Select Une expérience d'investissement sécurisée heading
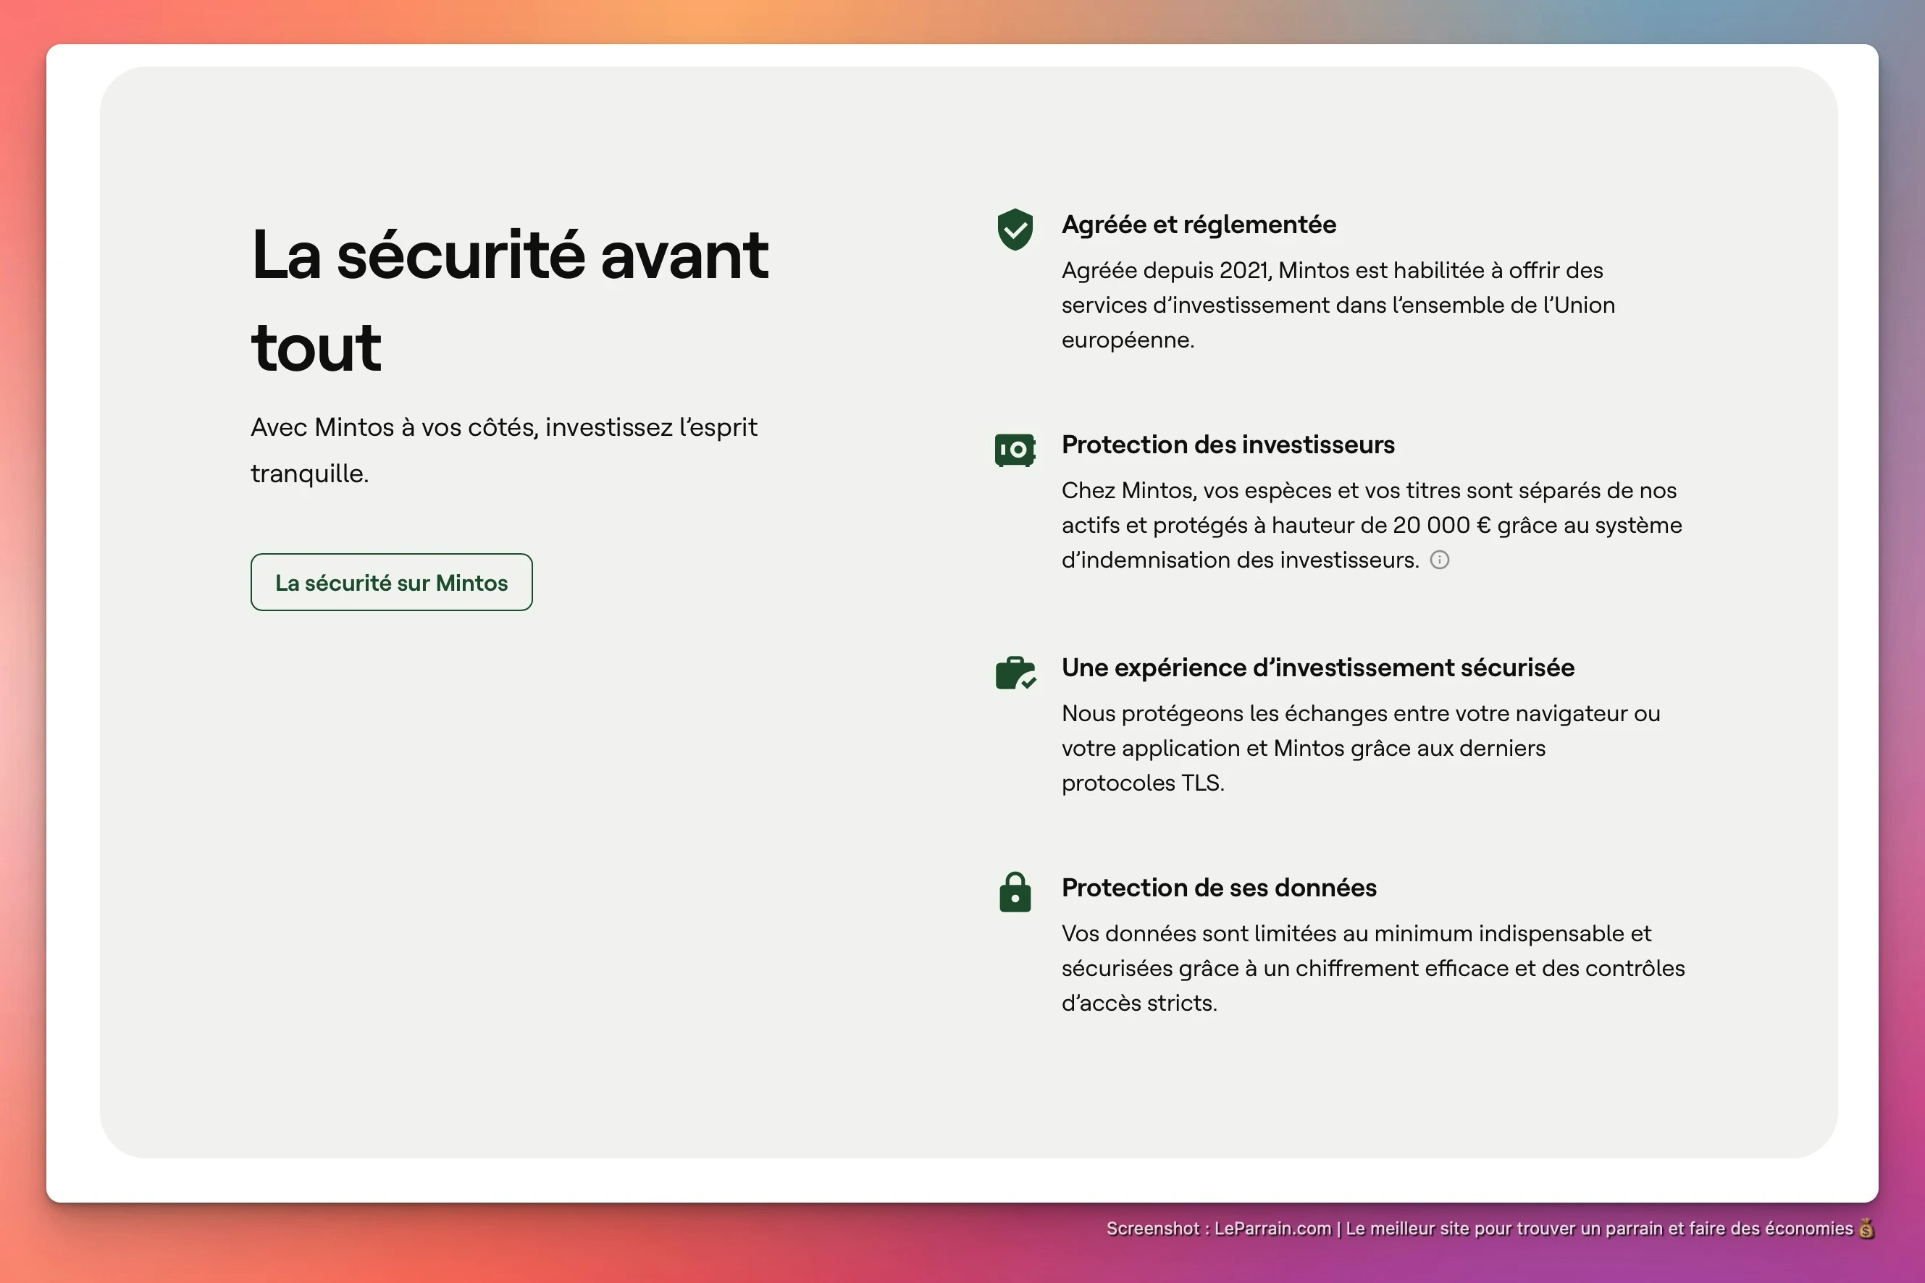Screen dimensions: 1925x1283 coord(1317,668)
